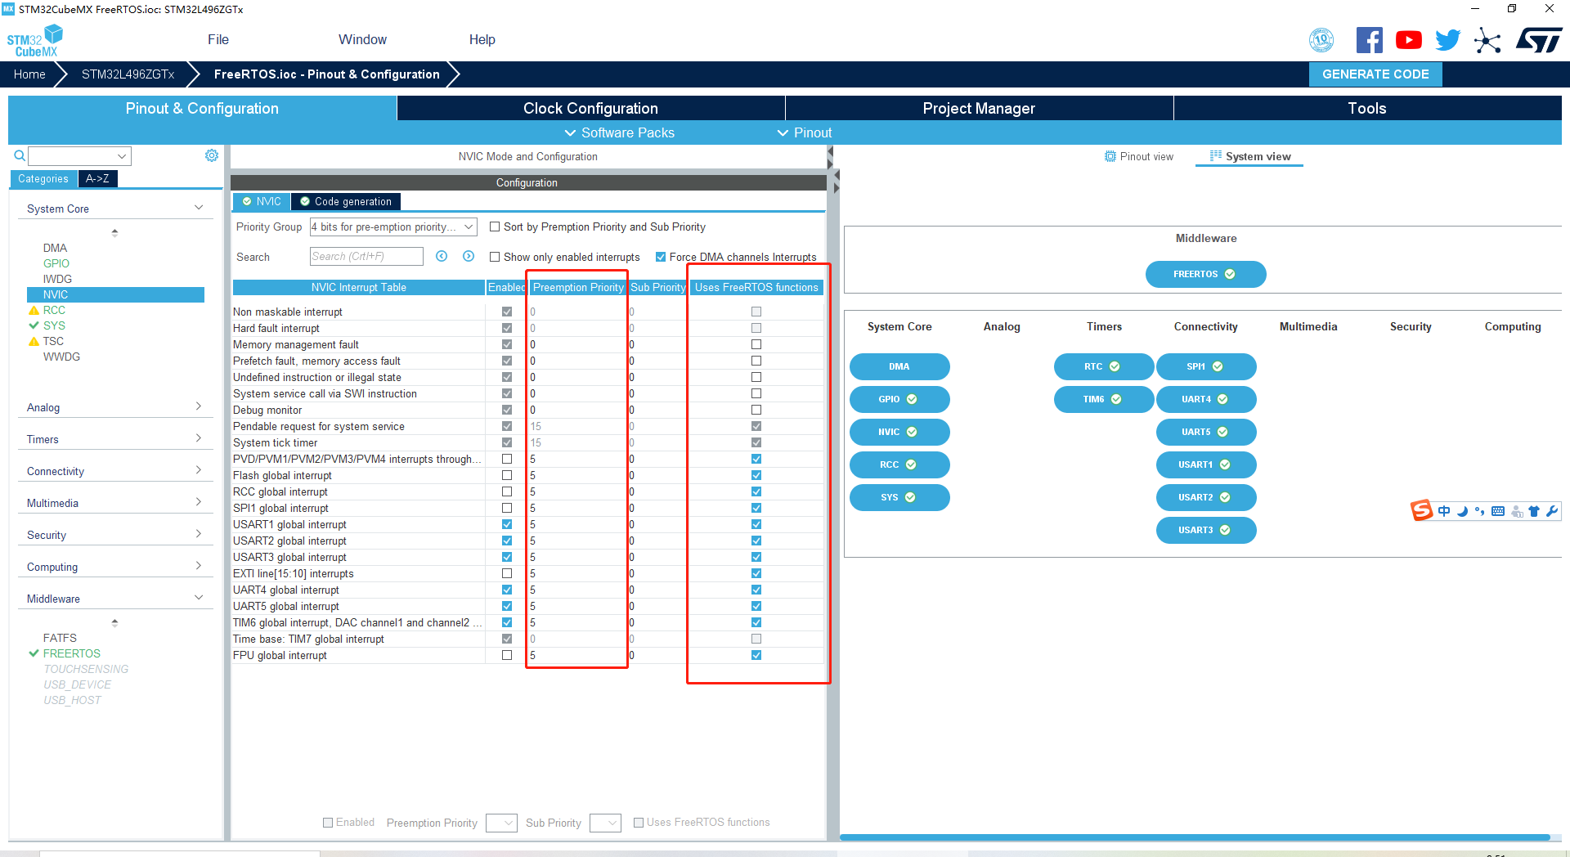Viewport: 1570px width, 857px height.
Task: Switch to Project Manager tab
Action: [979, 108]
